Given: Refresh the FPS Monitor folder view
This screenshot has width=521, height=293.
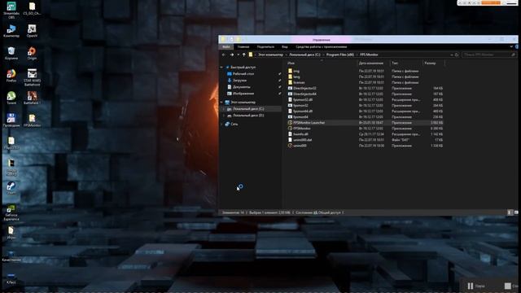Looking at the screenshot, I should coord(457,55).
